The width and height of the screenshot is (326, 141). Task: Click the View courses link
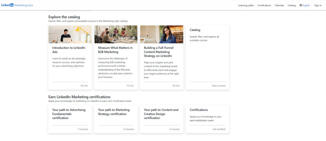pyautogui.click(x=218, y=86)
